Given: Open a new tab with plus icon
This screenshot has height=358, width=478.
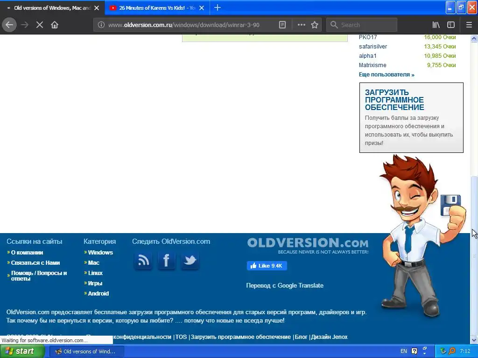Looking at the screenshot, I should pyautogui.click(x=218, y=7).
